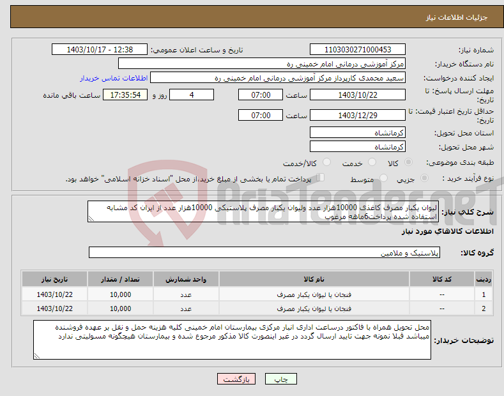Click the واحد شمارش column header
The width and height of the screenshot is (504, 396).
(x=186, y=279)
